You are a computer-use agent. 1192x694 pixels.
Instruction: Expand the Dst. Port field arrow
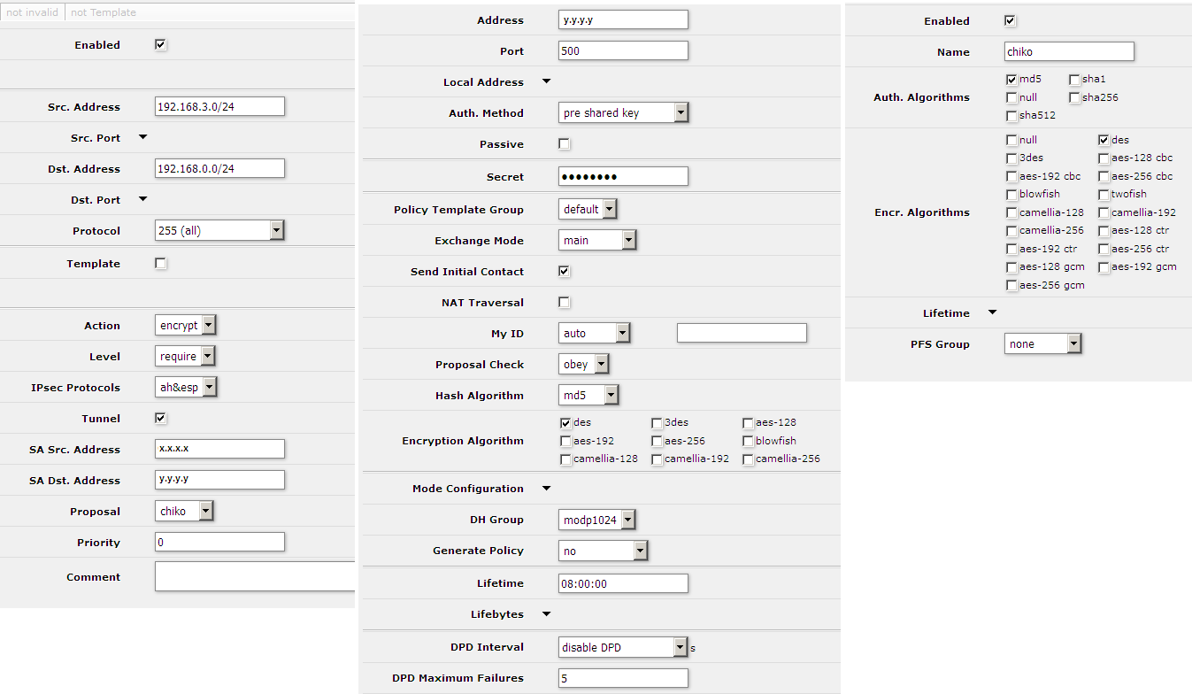point(142,200)
